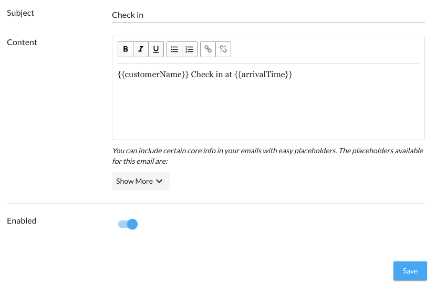Screen dimensions: 436x285
Task: Click the words Check in at in the editor
Action: (211, 75)
